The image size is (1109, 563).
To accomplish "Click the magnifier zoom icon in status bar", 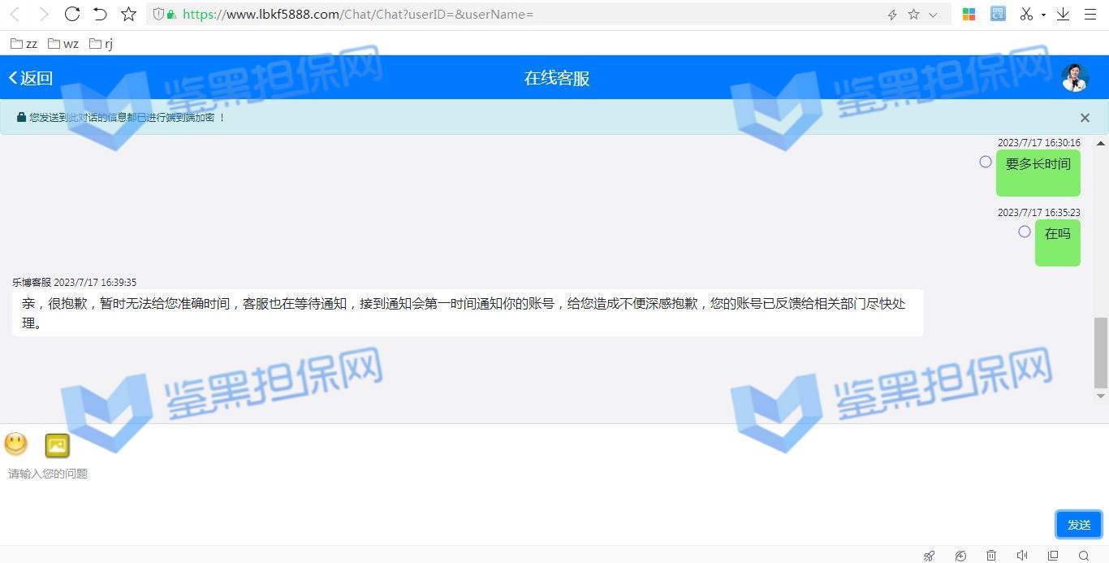I will tap(1084, 556).
